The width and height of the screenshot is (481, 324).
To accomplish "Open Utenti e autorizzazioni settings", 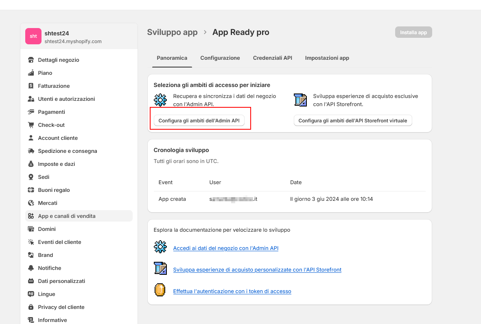I will coord(79,99).
